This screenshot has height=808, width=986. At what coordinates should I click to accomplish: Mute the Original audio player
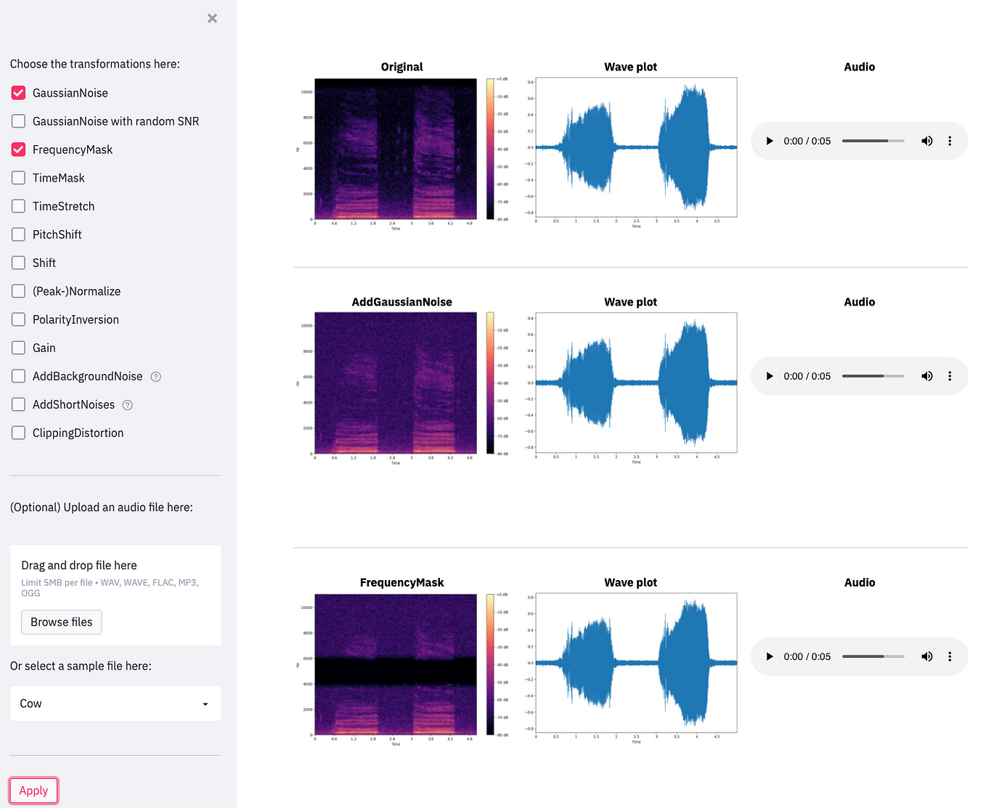927,141
